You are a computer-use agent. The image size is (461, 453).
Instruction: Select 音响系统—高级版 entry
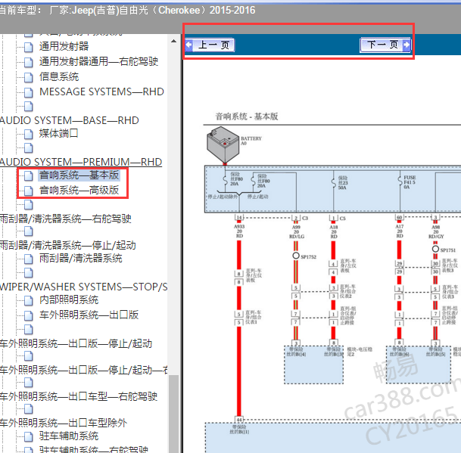coord(79,190)
